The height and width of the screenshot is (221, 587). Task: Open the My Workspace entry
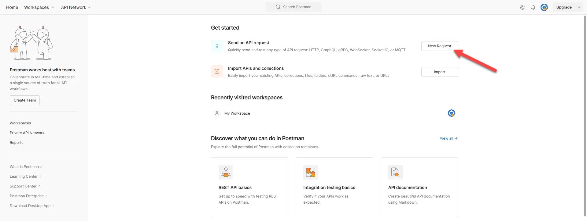tap(334, 113)
